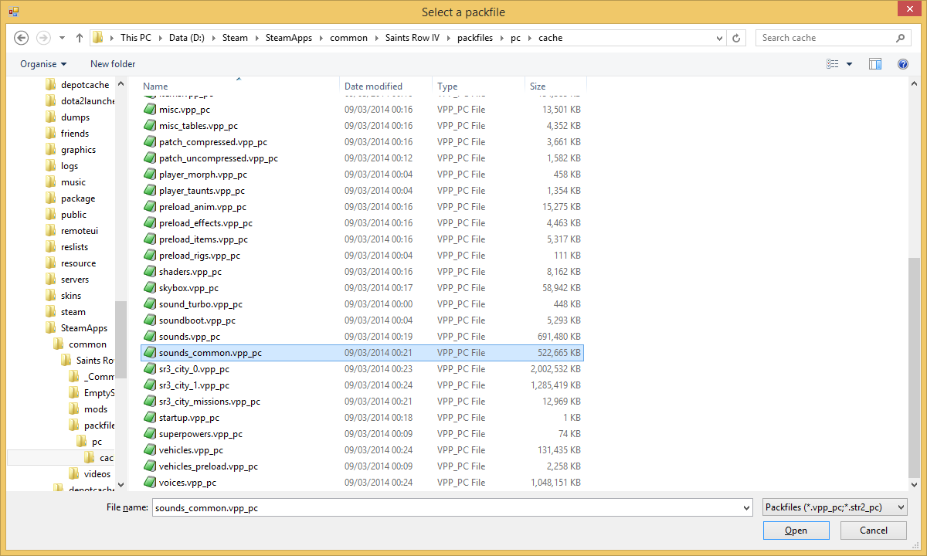Screen dimensions: 927x556
Task: Click the mods folder icon in tree
Action: [x=74, y=409]
